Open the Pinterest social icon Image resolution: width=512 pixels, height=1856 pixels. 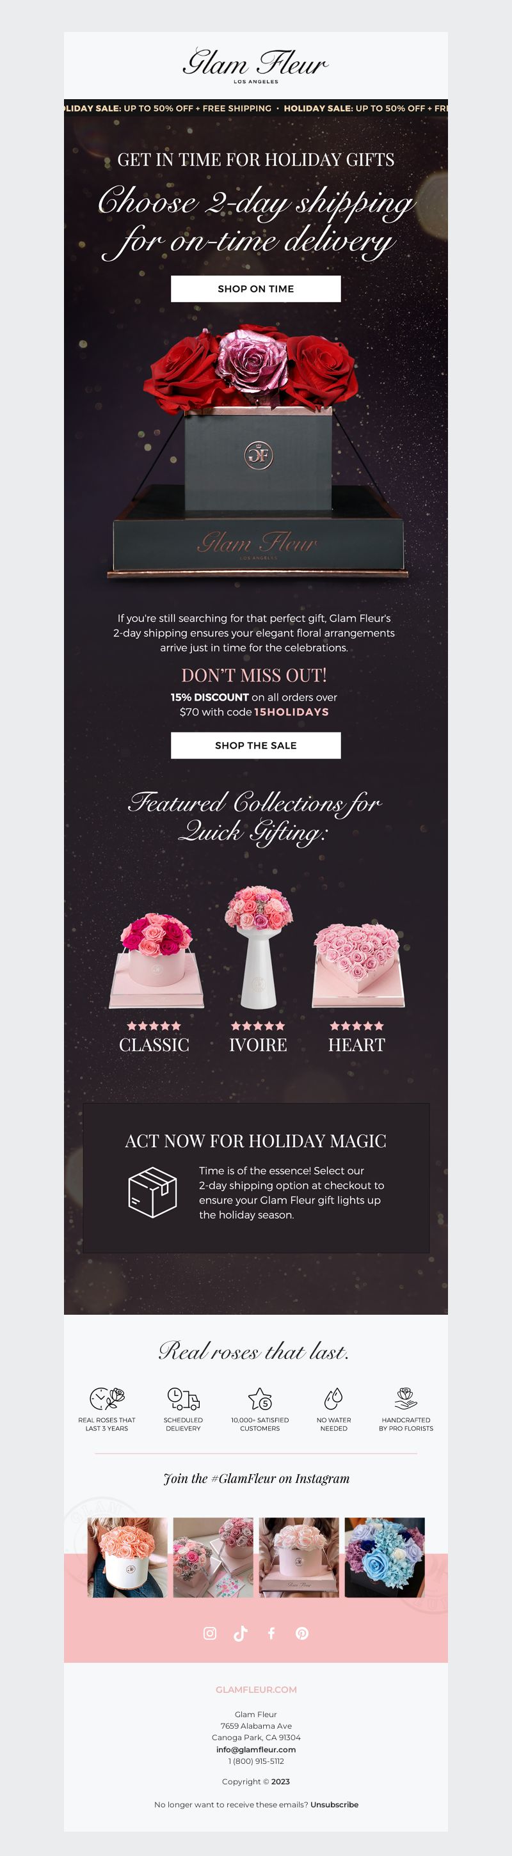click(x=302, y=1633)
